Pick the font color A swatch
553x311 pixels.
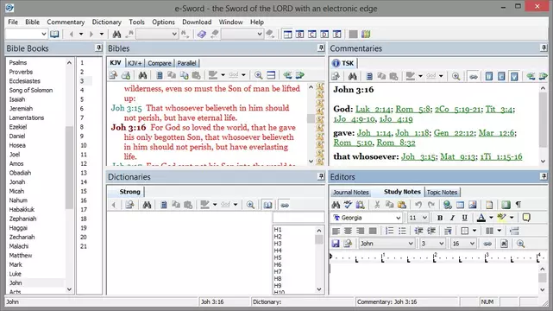click(x=481, y=218)
